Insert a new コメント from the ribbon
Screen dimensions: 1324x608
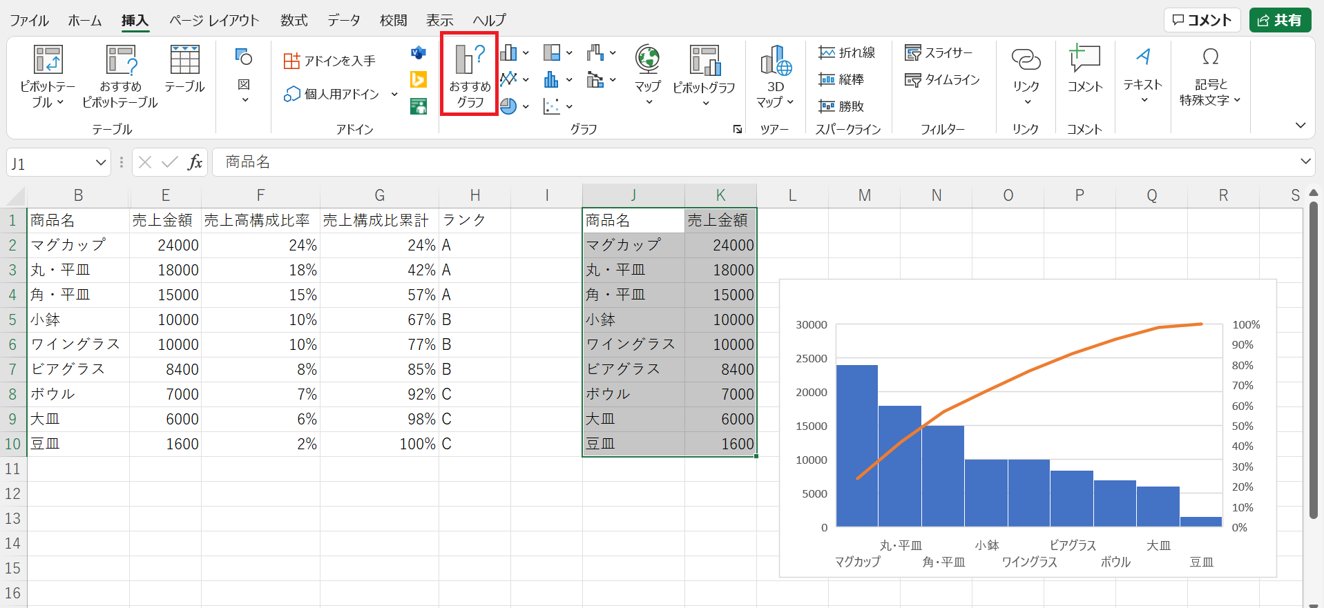(1084, 69)
